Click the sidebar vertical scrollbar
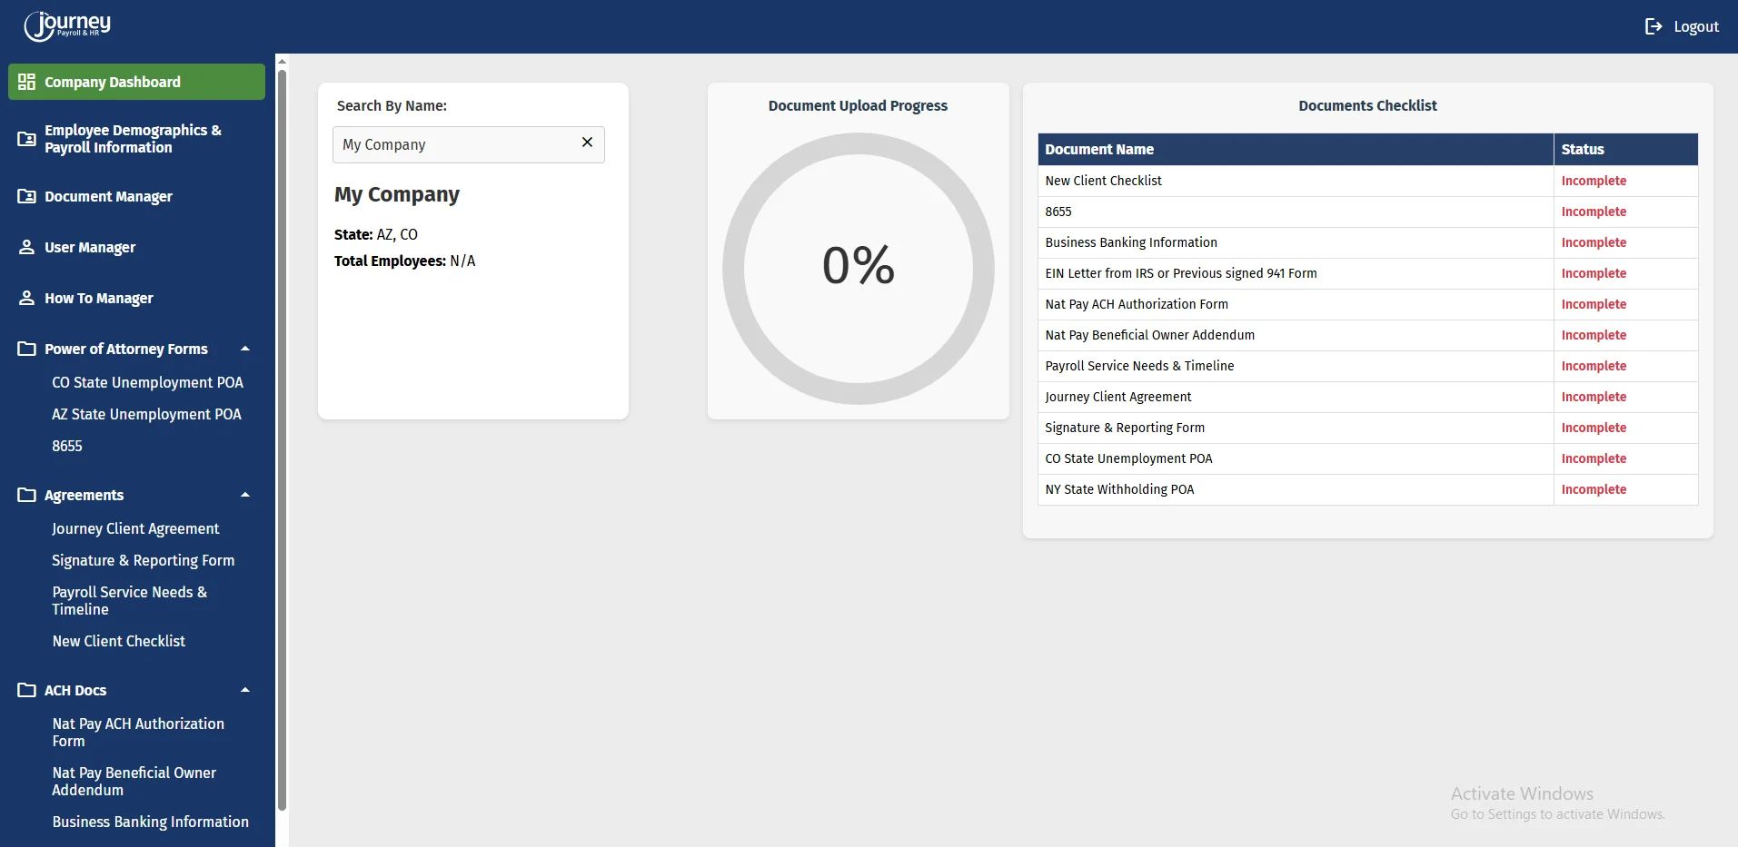This screenshot has height=847, width=1738. tap(282, 436)
